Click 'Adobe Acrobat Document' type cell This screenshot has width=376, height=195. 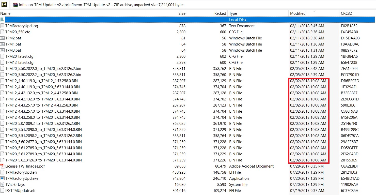pos(251,166)
